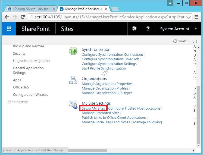This screenshot has height=155, width=203.
Task: Click the settings gear icon
Action: tap(134, 29)
